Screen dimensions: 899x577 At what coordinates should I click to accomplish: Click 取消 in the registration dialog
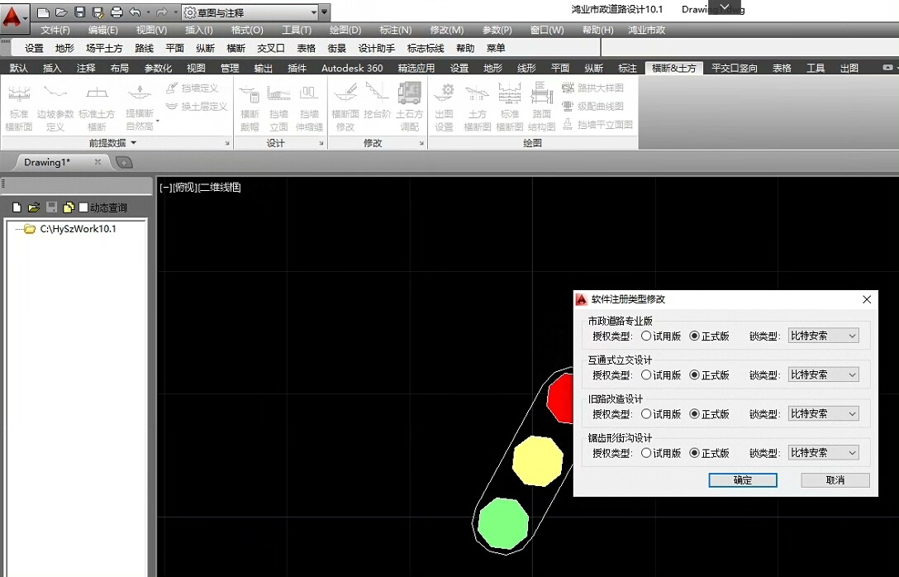point(835,480)
